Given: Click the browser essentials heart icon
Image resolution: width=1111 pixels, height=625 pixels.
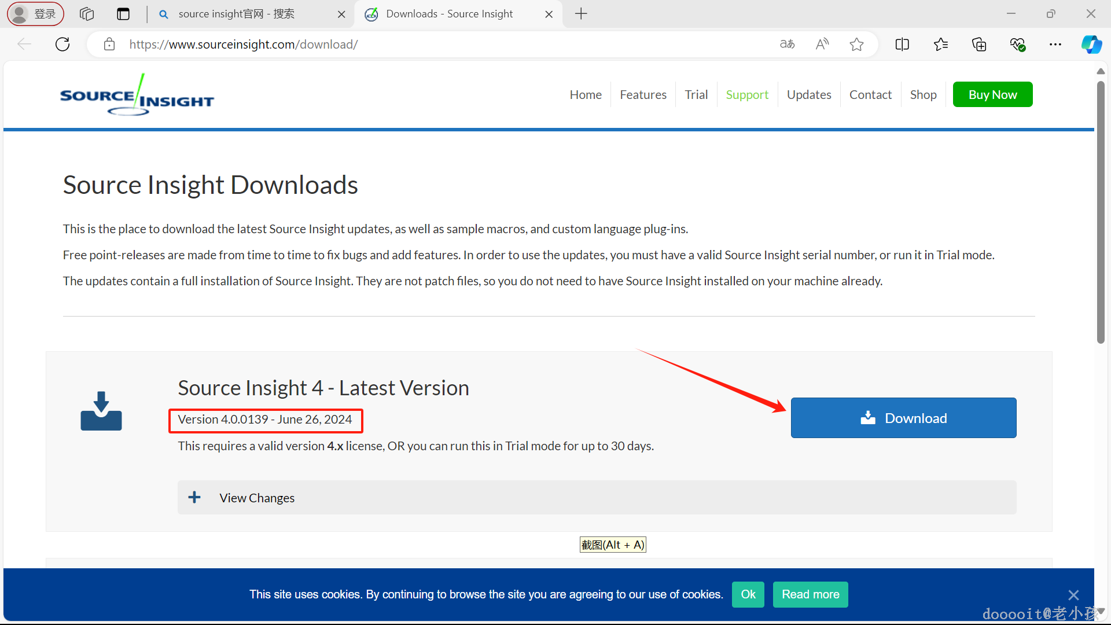Looking at the screenshot, I should click(x=1017, y=45).
